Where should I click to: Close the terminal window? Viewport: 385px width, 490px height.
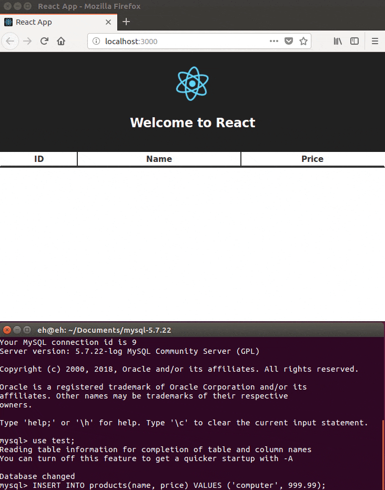(x=7, y=330)
